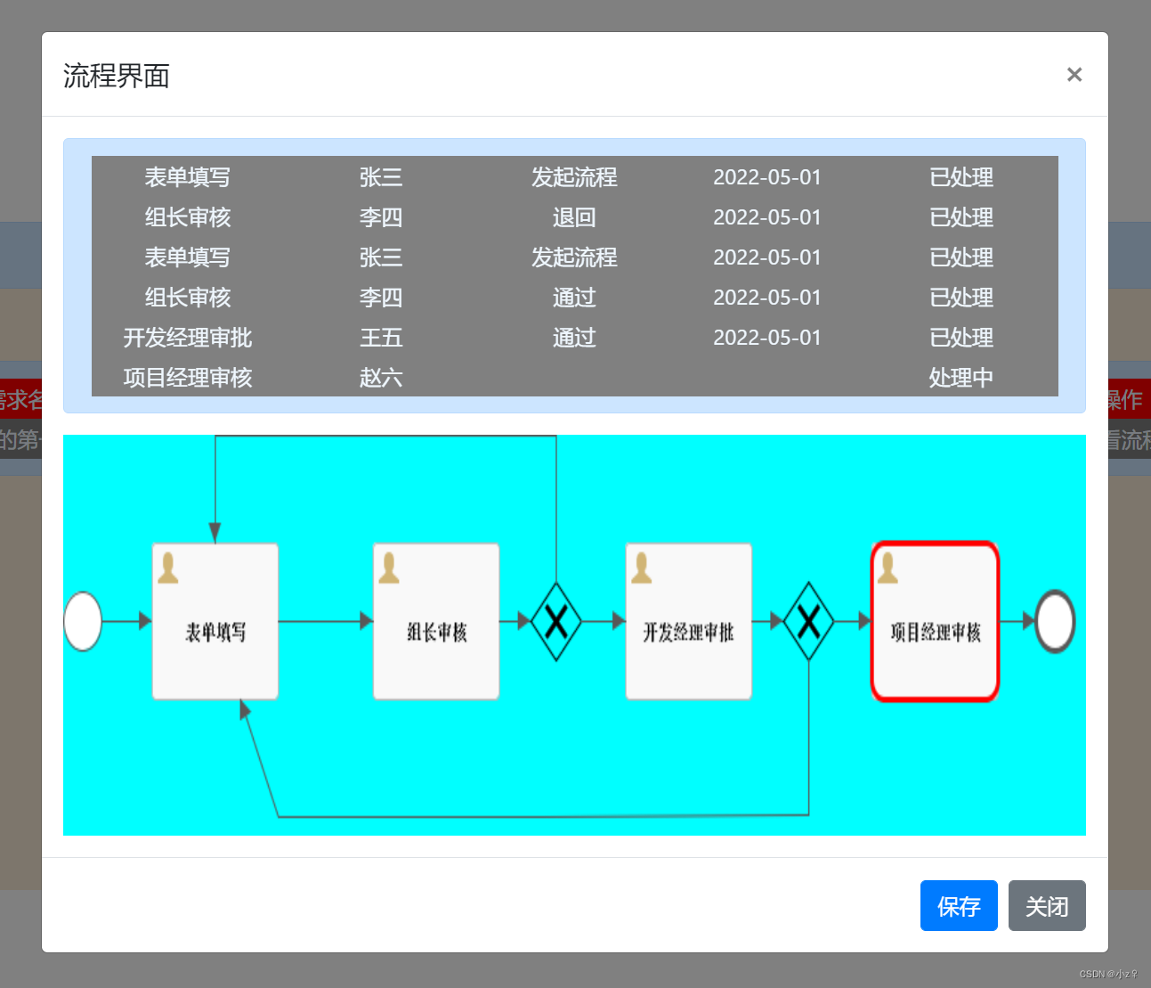Select the 表单填写 task node in the diagram
Viewport: 1151px width, 988px height.
click(x=215, y=621)
